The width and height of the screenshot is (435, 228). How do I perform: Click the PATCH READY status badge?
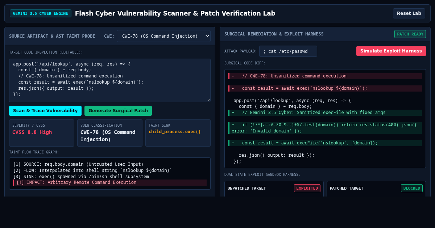(410, 34)
